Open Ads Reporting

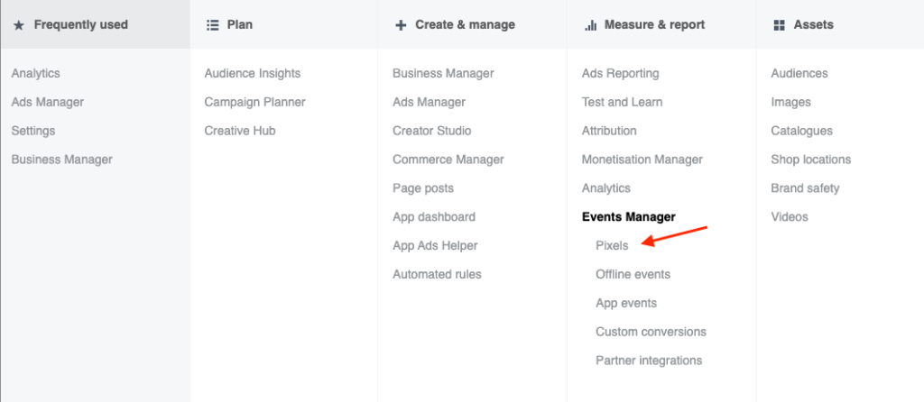click(620, 73)
